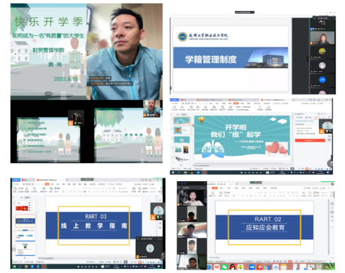Click the 2022.9.15 date on slide
This screenshot has width=345, height=273.
66,79
